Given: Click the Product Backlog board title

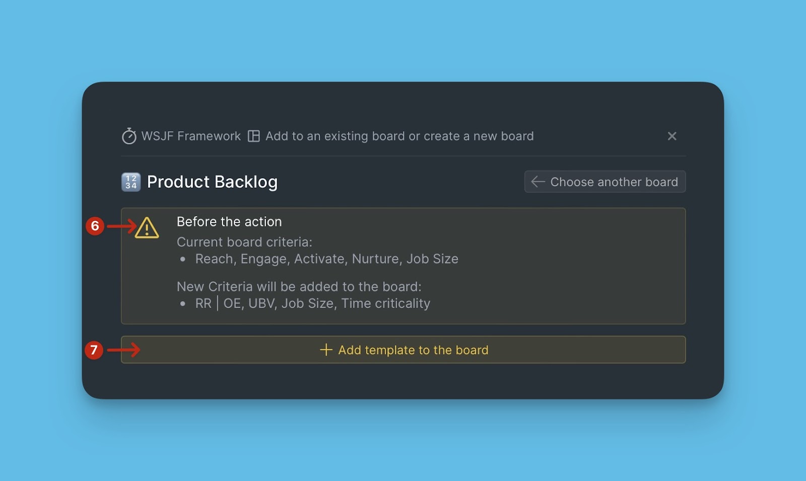Looking at the screenshot, I should coord(212,182).
